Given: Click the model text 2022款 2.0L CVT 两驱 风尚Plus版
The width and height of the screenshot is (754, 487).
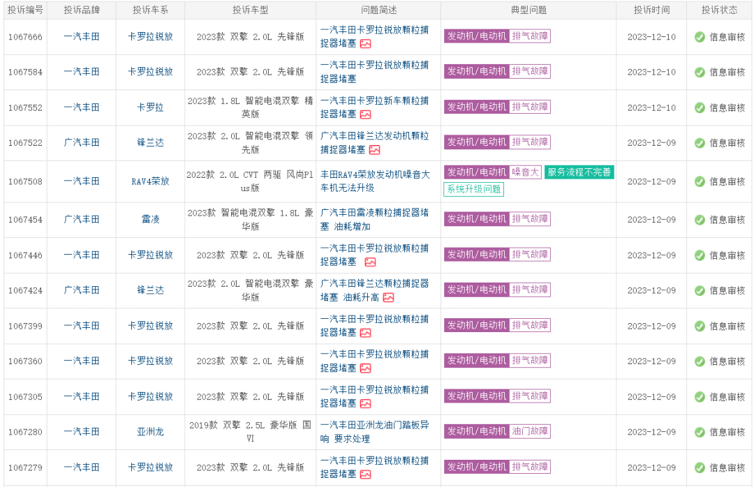Looking at the screenshot, I should pos(251,181).
